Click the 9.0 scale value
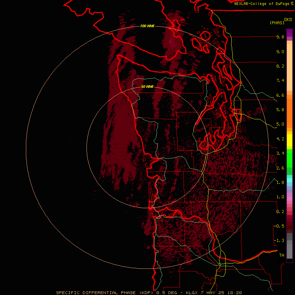This screenshot has height=295, width=295. [280, 51]
